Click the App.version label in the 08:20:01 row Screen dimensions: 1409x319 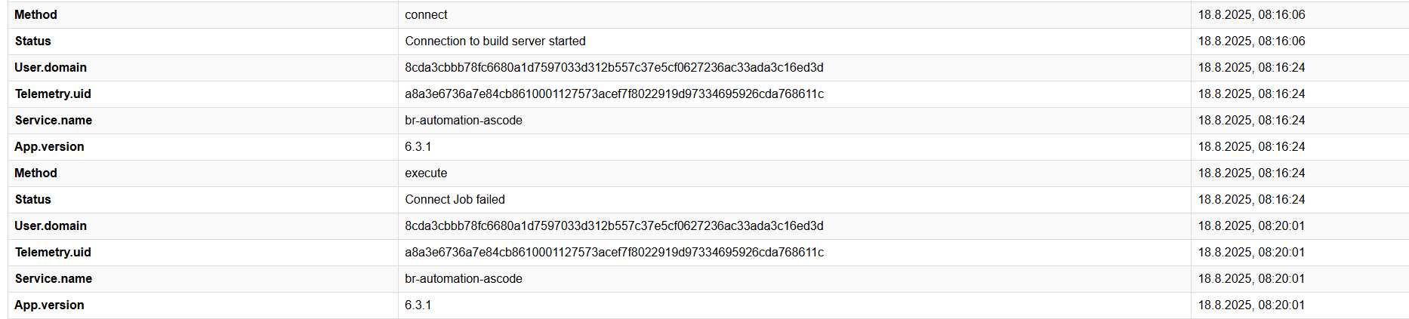[49, 305]
